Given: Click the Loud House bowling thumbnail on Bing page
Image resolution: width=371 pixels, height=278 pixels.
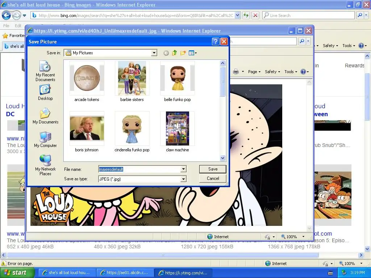Looking at the screenshot, I should tap(333, 195).
